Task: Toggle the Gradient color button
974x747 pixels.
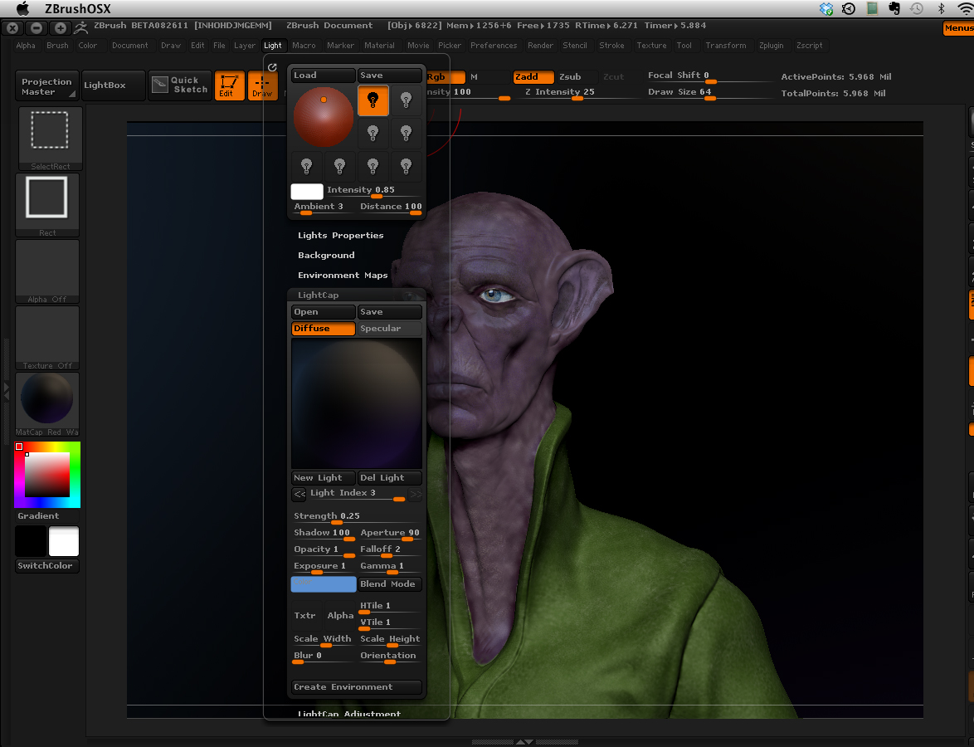Action: pos(47,515)
